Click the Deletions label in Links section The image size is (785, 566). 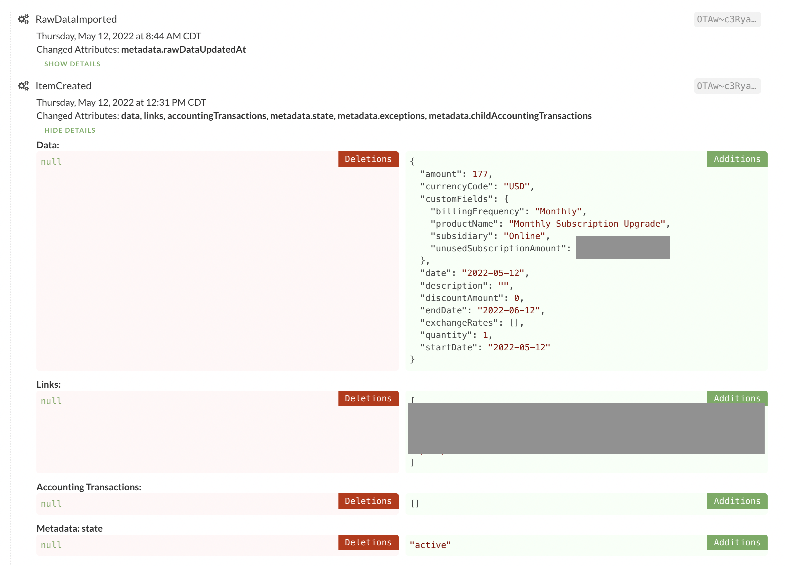tap(368, 398)
